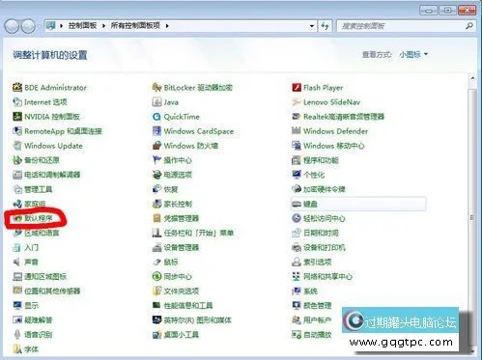
Task: Open the Lenovo SlideNav icon
Action: point(297,102)
